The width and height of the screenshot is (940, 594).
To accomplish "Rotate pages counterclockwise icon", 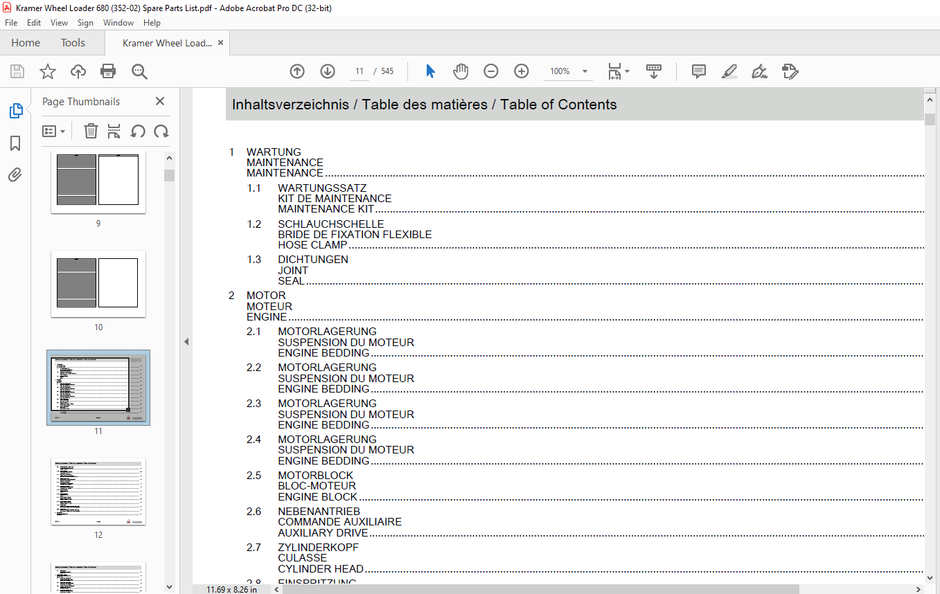I will pos(138,132).
